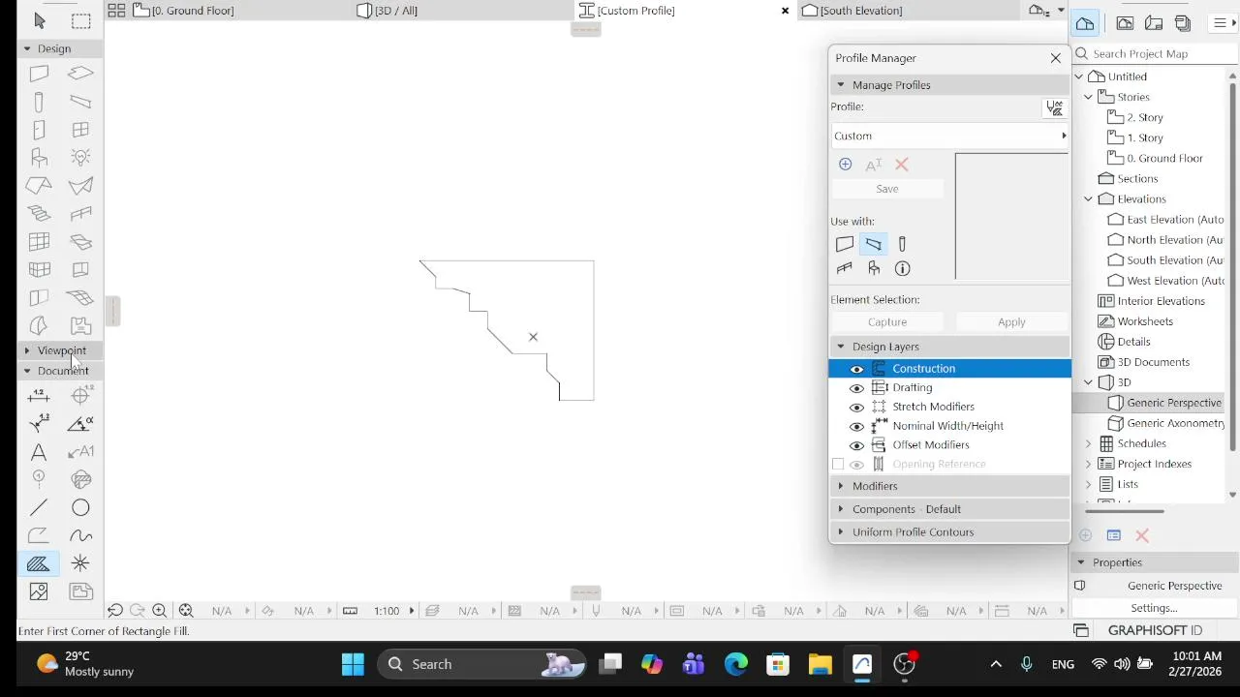Screen dimensions: 1240x697
Task: Select the Hotspot tool
Action: point(80,563)
